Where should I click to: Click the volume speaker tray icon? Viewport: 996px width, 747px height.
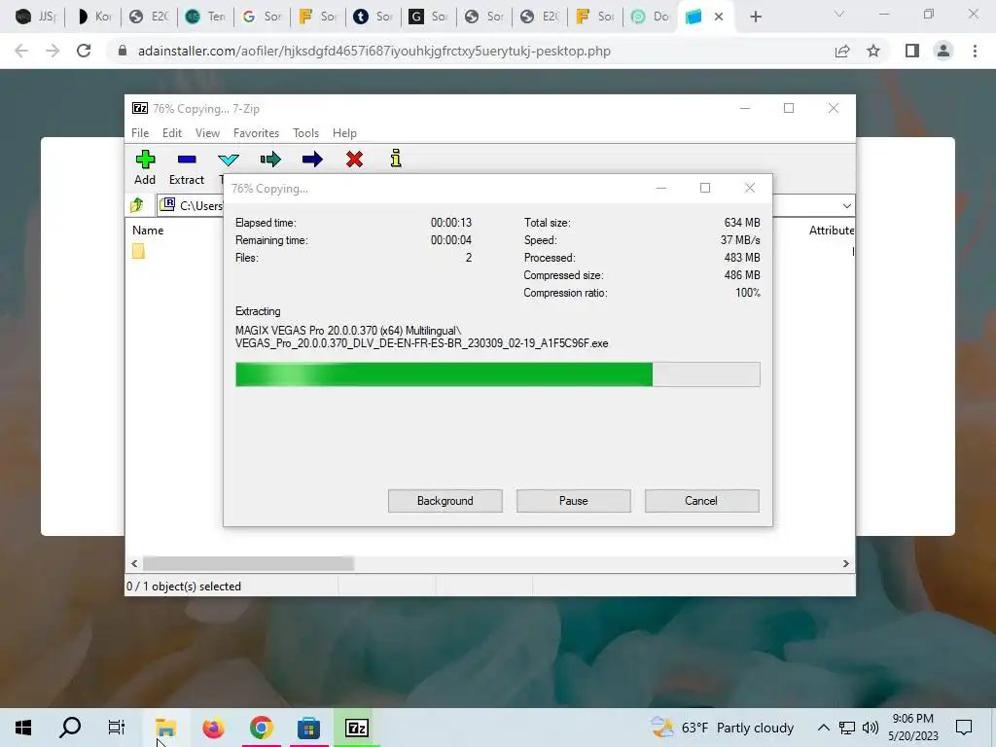871,728
